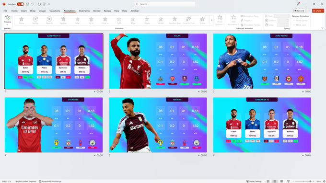Expand the animation gallery More arrow

[x=211, y=20]
